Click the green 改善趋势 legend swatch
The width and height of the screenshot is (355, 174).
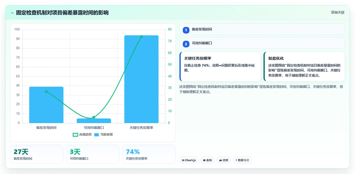[75, 135]
